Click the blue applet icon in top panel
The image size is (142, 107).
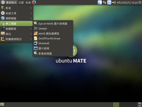(x=100, y=3)
